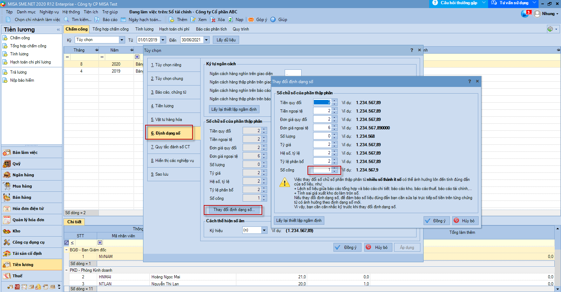Open the Kỳ Tùy chọn dropdown
Viewport: 561px width, 292px height.
[122, 40]
